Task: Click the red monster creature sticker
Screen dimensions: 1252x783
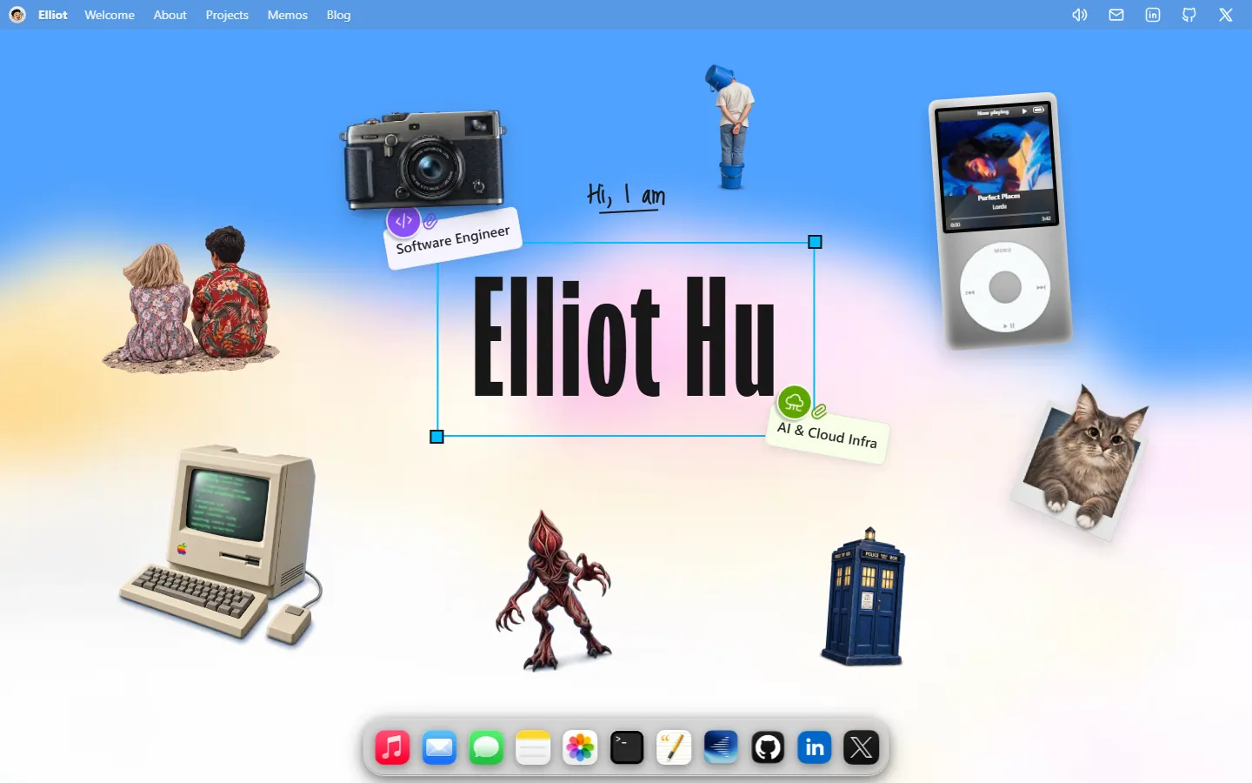Action: pyautogui.click(x=554, y=591)
